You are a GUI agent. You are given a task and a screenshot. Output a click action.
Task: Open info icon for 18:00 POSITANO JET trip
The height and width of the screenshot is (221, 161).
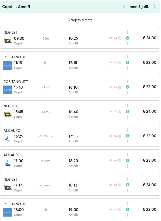(x=127, y=209)
